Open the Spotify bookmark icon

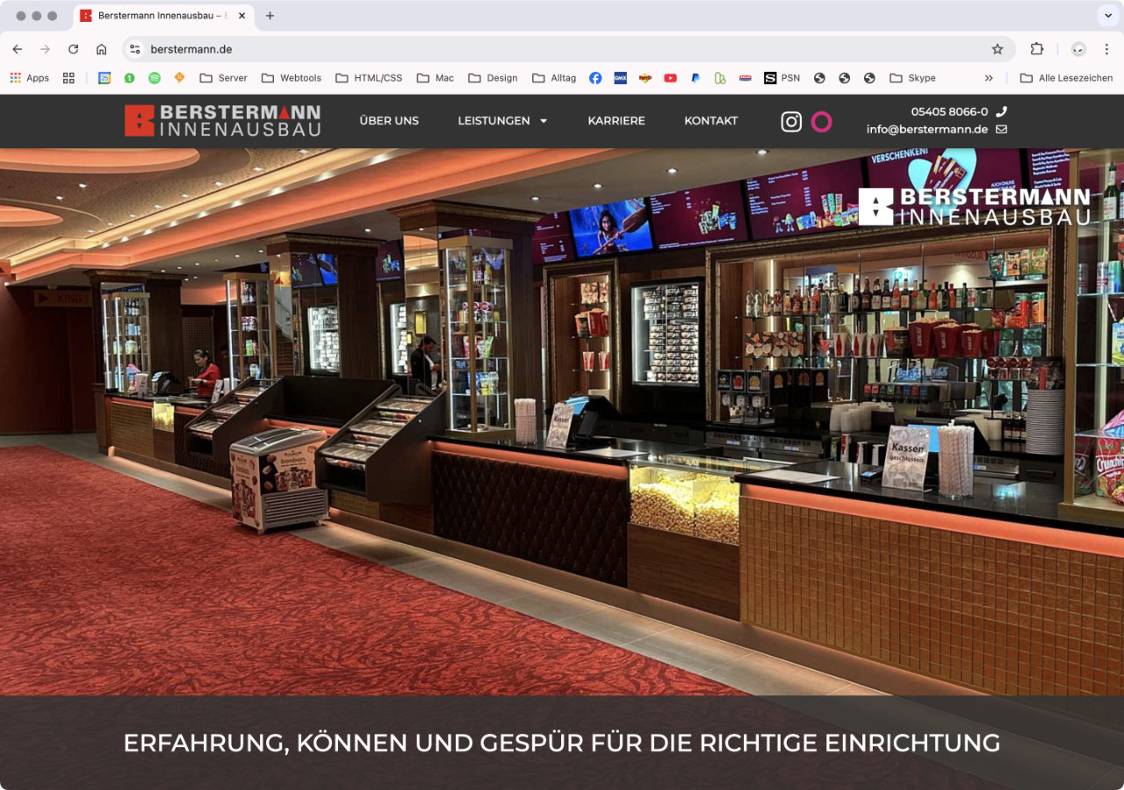click(x=155, y=78)
